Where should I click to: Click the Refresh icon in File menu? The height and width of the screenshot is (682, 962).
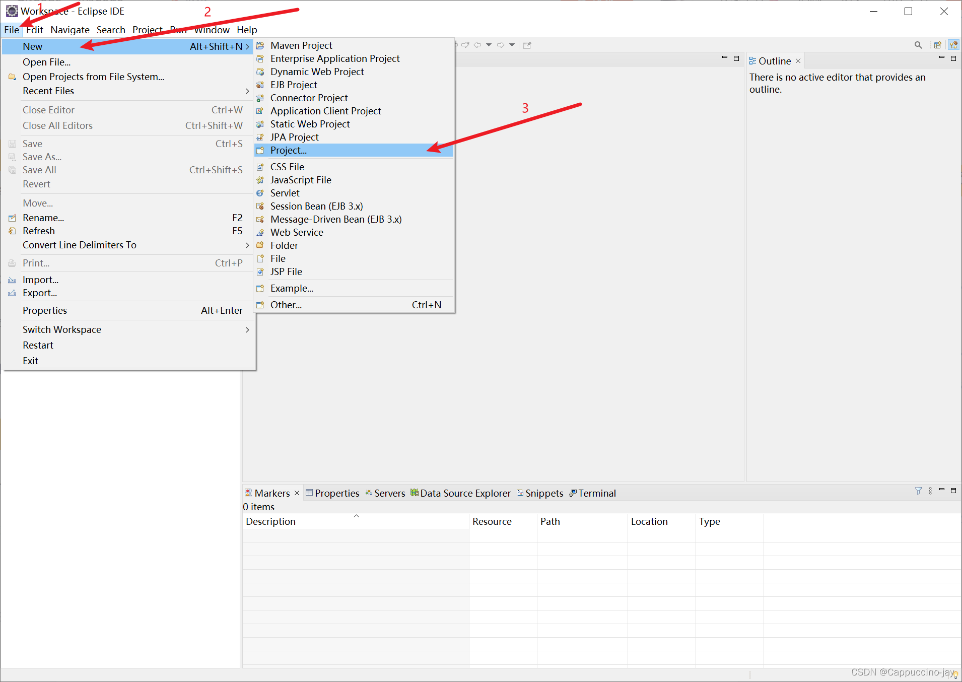(12, 231)
